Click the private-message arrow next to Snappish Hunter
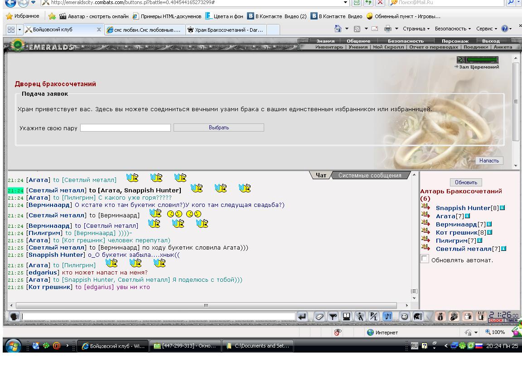 click(x=425, y=206)
